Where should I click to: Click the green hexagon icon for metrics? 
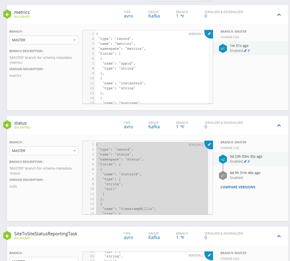pyautogui.click(x=7, y=14)
